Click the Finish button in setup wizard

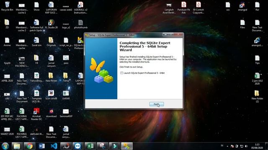(157, 104)
